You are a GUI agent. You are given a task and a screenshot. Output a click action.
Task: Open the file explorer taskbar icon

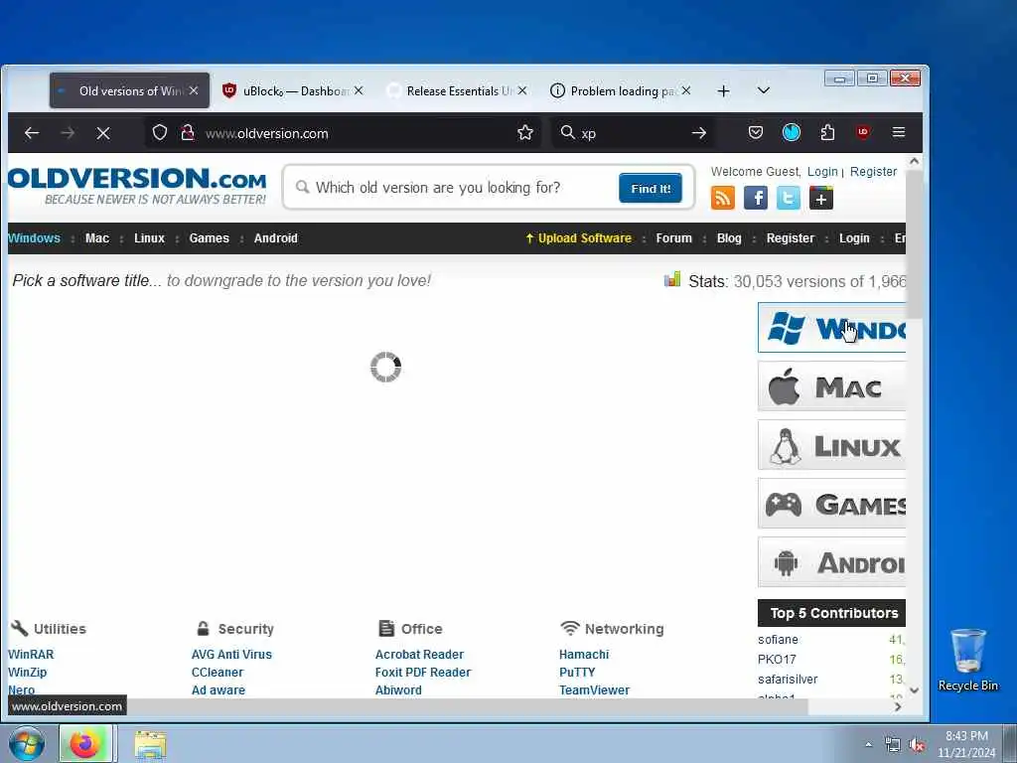[x=151, y=744]
